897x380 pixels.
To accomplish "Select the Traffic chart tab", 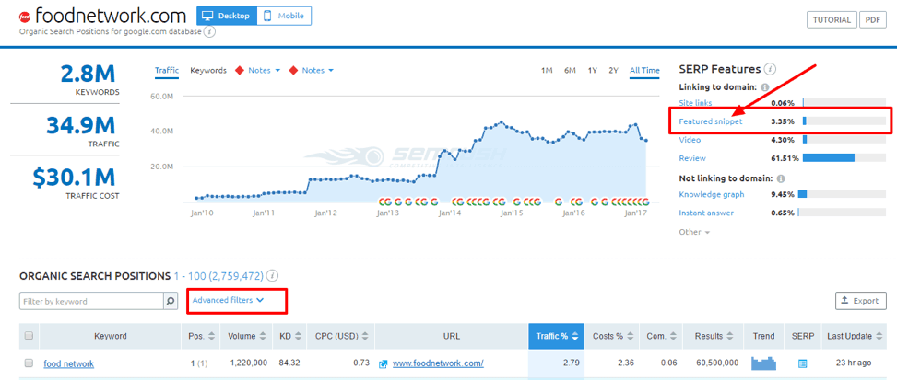I will [167, 71].
